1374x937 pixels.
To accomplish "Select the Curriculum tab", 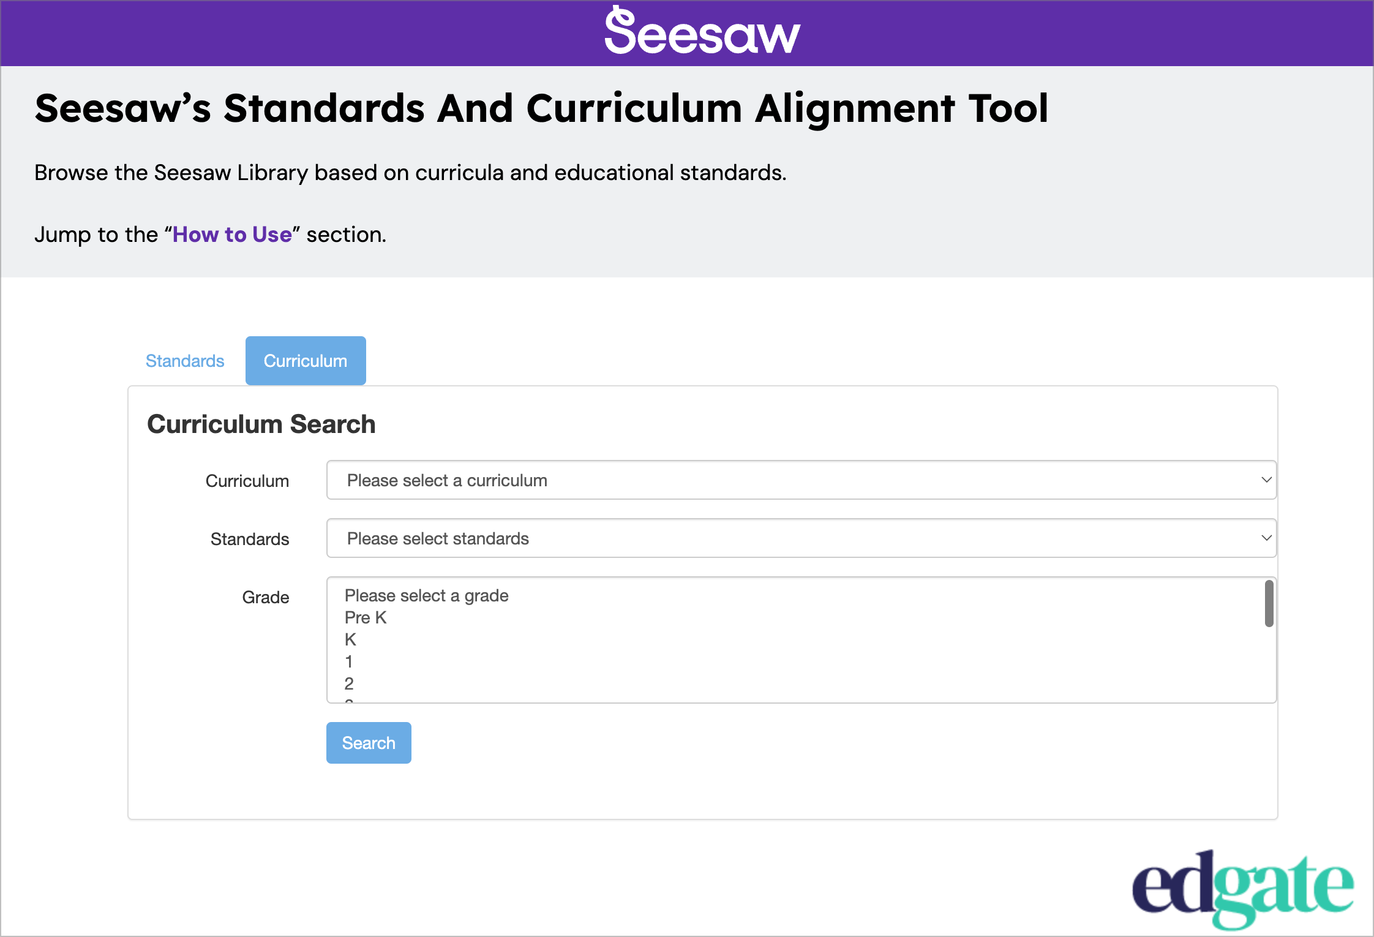I will tap(306, 361).
